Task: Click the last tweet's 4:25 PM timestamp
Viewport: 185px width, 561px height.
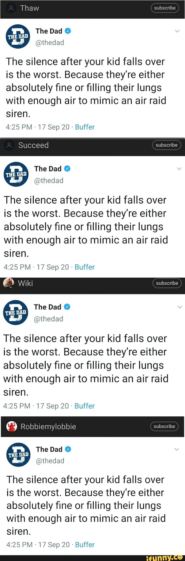Action: [x=19, y=545]
